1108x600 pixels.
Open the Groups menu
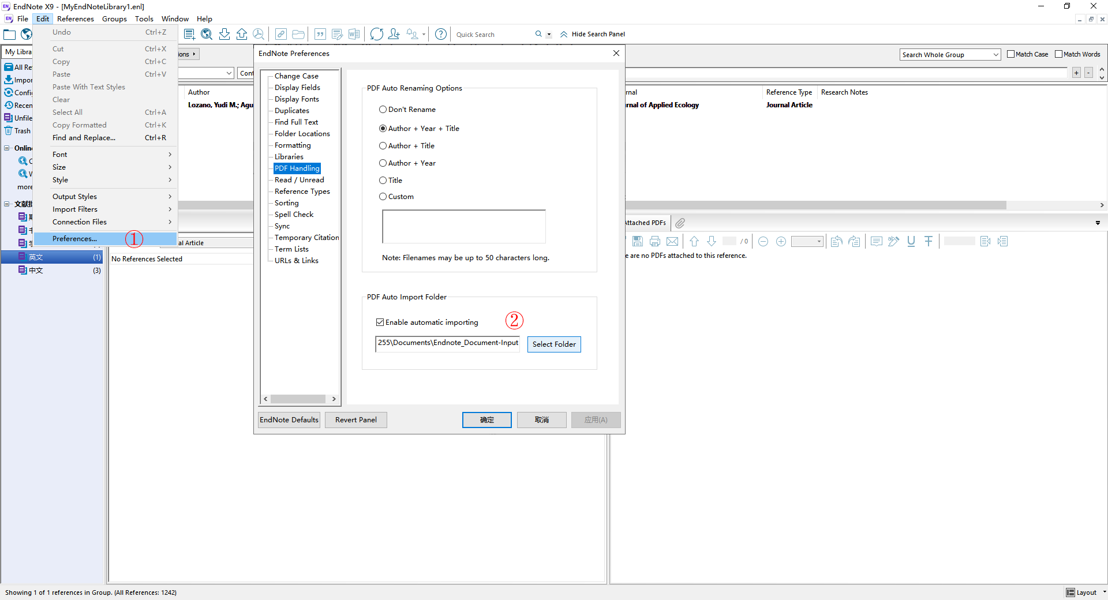pos(114,18)
